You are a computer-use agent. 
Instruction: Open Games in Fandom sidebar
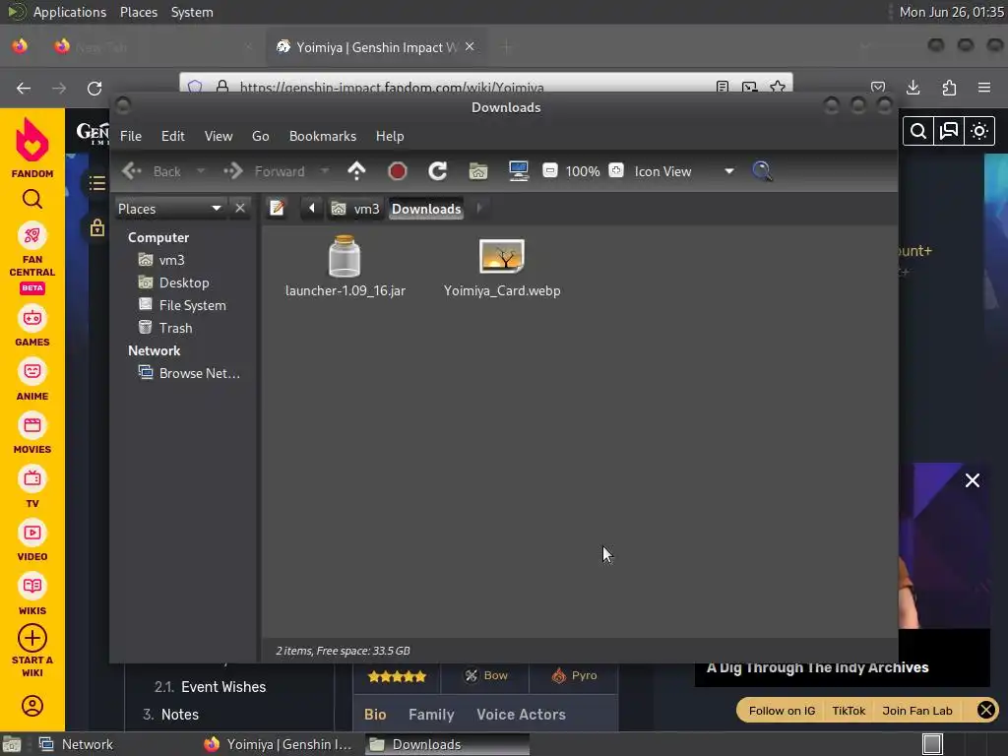tap(32, 327)
